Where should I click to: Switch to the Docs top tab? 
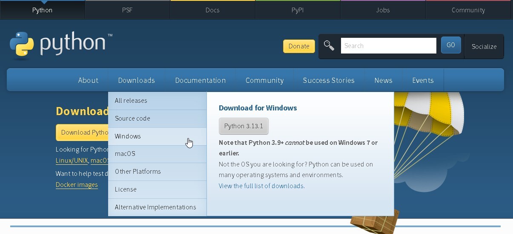[x=212, y=10]
